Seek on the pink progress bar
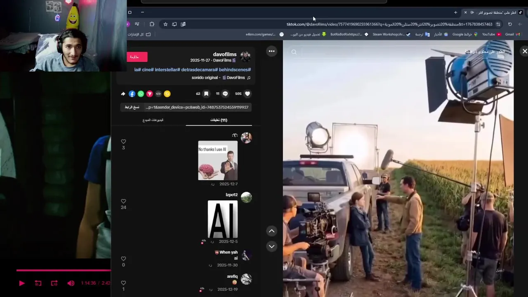 [x=64, y=271]
